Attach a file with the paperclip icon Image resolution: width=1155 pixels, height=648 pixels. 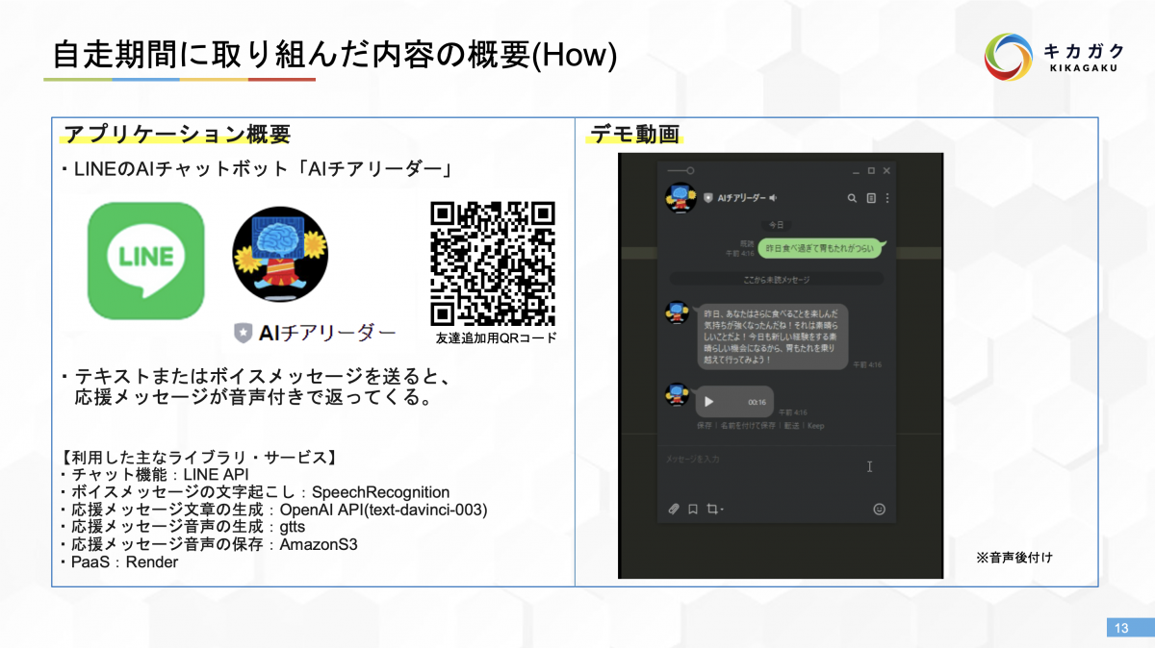point(674,509)
